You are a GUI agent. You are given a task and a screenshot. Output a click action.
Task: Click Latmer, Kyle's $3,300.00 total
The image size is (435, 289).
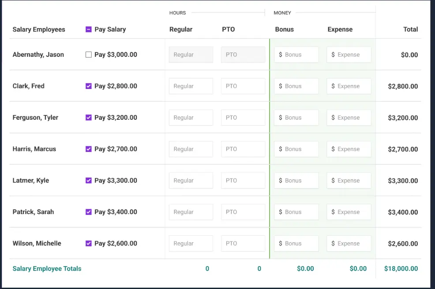click(403, 181)
